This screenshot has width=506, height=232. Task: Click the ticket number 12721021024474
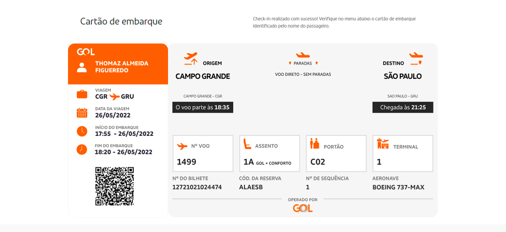(197, 187)
